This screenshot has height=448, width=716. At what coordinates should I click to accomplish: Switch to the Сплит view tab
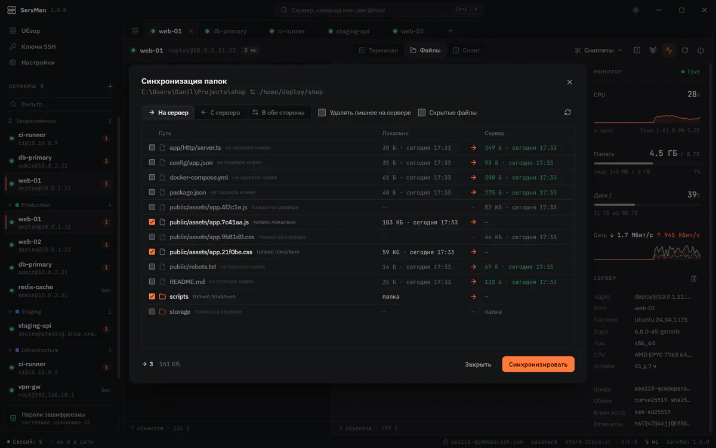tap(467, 51)
